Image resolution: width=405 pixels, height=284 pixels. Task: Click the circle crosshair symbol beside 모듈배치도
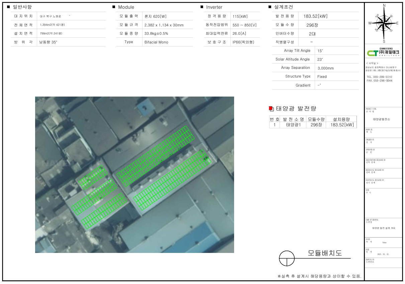tap(287, 258)
